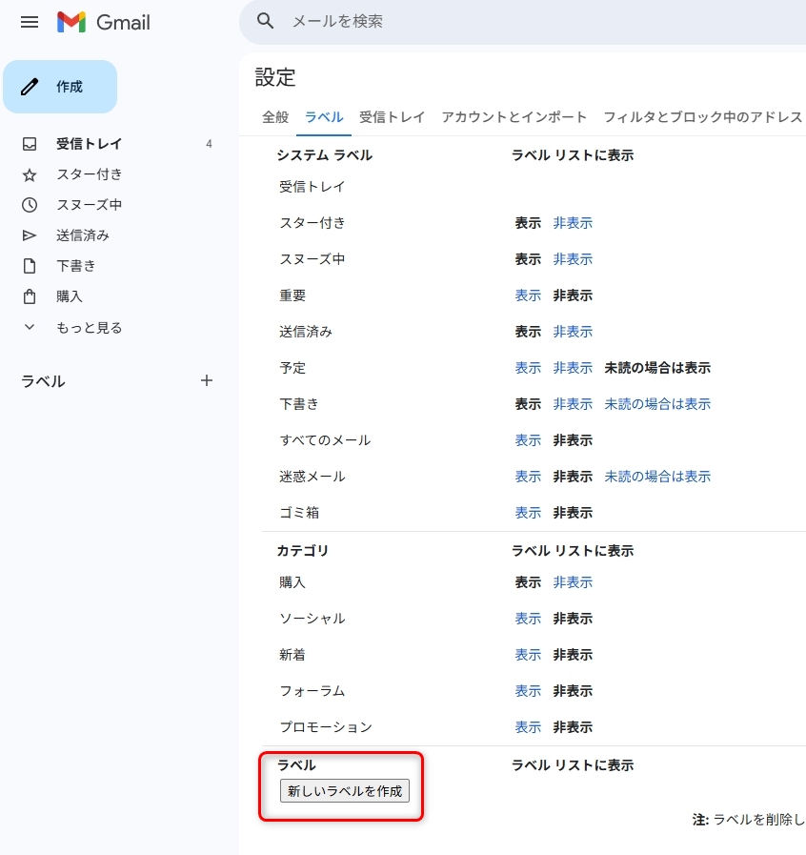
Task: Click the 下書き draft document icon
Action: coord(31,265)
